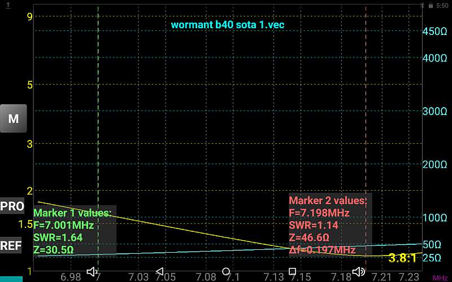The image size is (452, 282).
Task: Toggle the REF reference trace button
Action: click(x=12, y=246)
